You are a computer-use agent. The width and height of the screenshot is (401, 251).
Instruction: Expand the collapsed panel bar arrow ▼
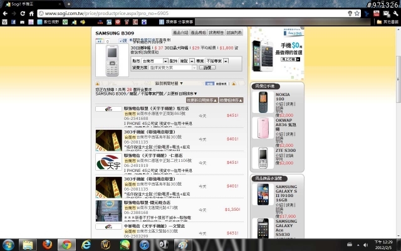click(x=181, y=83)
